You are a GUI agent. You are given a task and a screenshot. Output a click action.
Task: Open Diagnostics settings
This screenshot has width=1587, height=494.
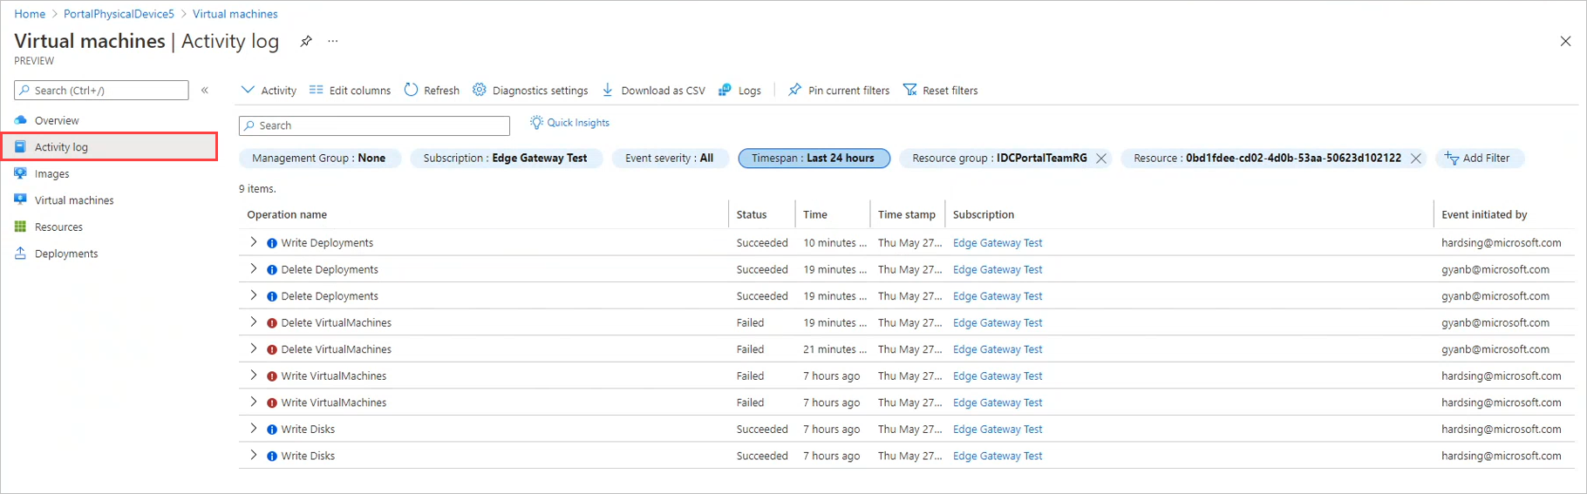pyautogui.click(x=530, y=90)
